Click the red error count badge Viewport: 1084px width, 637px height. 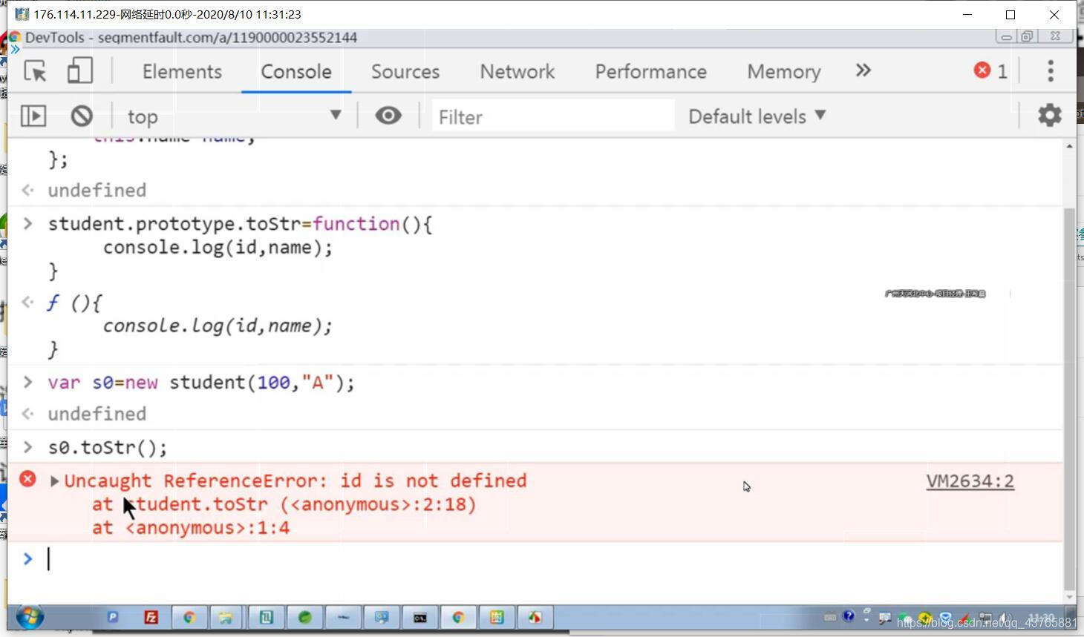point(991,70)
